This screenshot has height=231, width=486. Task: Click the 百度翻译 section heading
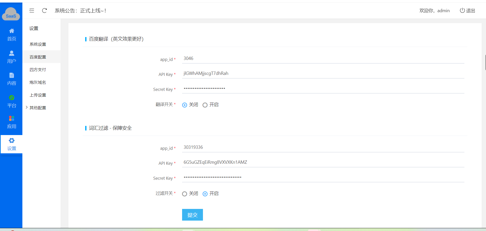116,39
